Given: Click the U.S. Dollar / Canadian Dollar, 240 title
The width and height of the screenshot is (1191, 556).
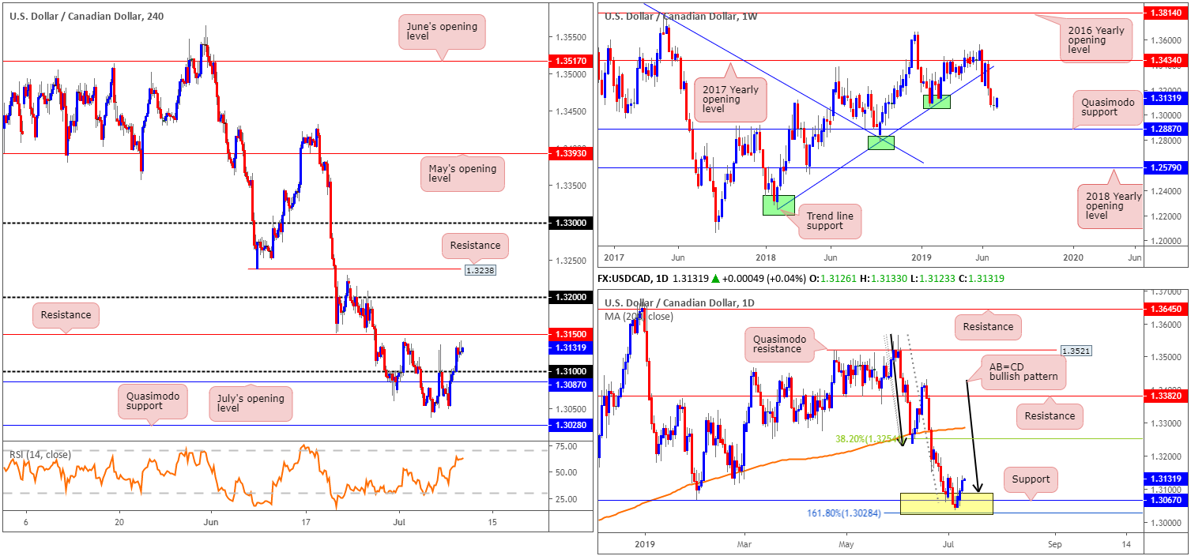Looking at the screenshot, I should (x=88, y=16).
